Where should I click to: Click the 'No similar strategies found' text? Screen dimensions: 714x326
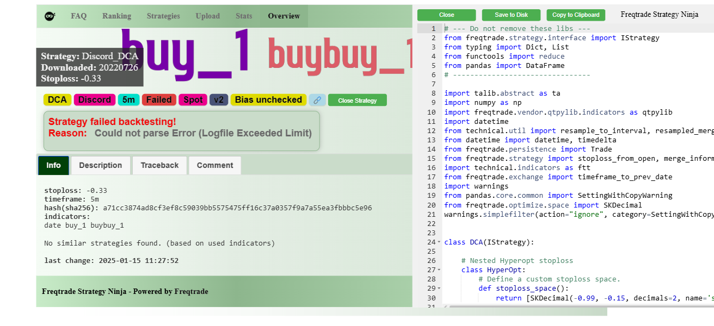[159, 243]
